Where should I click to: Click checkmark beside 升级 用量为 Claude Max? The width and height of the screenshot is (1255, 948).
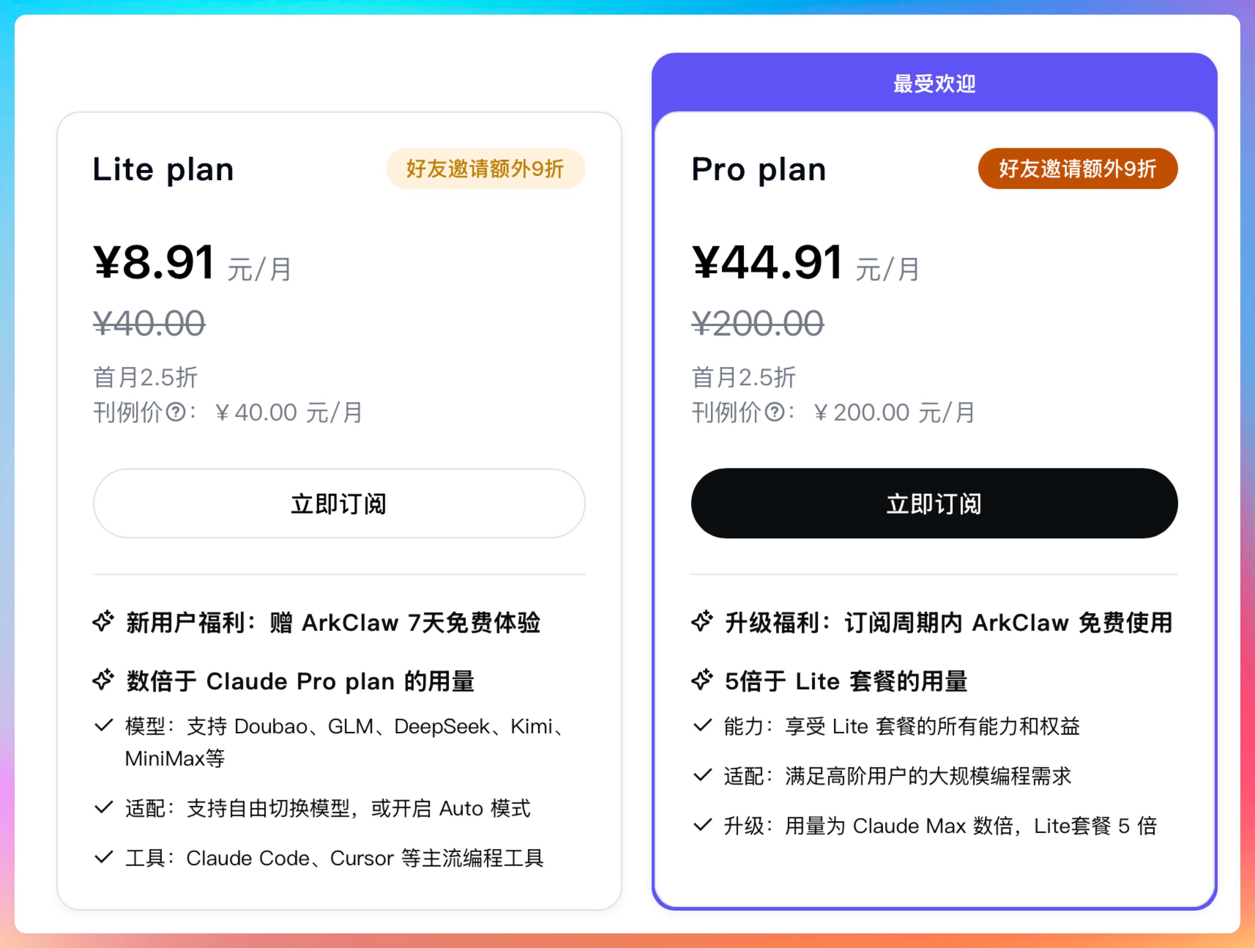[703, 825]
